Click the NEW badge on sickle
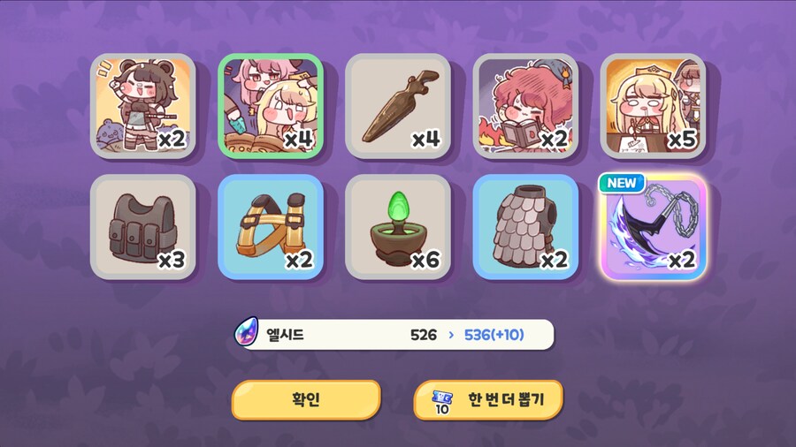Screen dimensions: 796x447 (x=622, y=183)
